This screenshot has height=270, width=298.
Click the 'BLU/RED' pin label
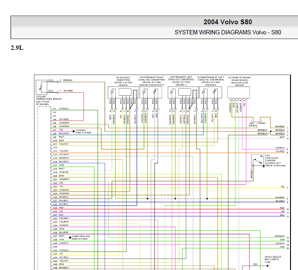64,232
